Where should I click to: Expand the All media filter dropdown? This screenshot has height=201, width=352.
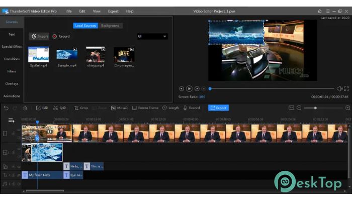(x=152, y=36)
